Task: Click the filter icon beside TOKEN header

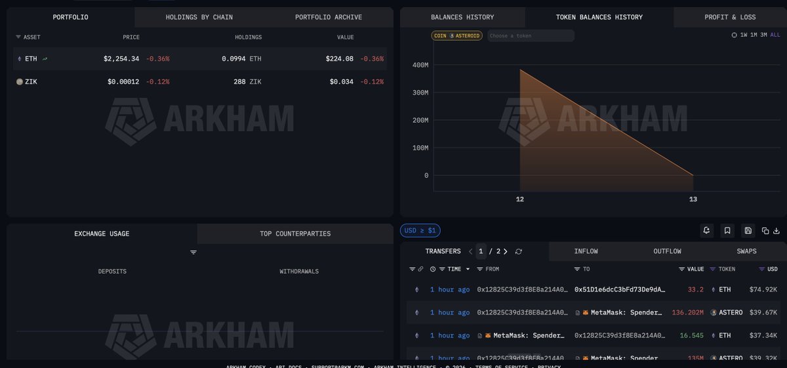Action: (713, 269)
